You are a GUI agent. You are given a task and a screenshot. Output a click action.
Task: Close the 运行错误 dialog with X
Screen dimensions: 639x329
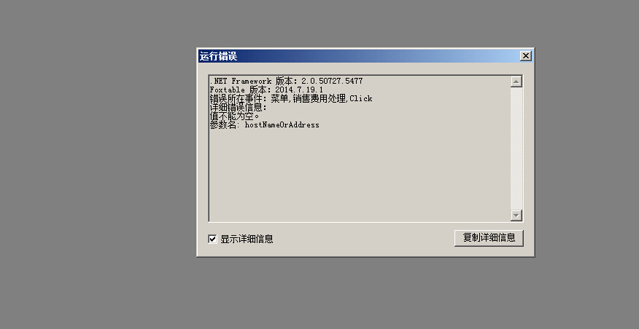pos(526,56)
